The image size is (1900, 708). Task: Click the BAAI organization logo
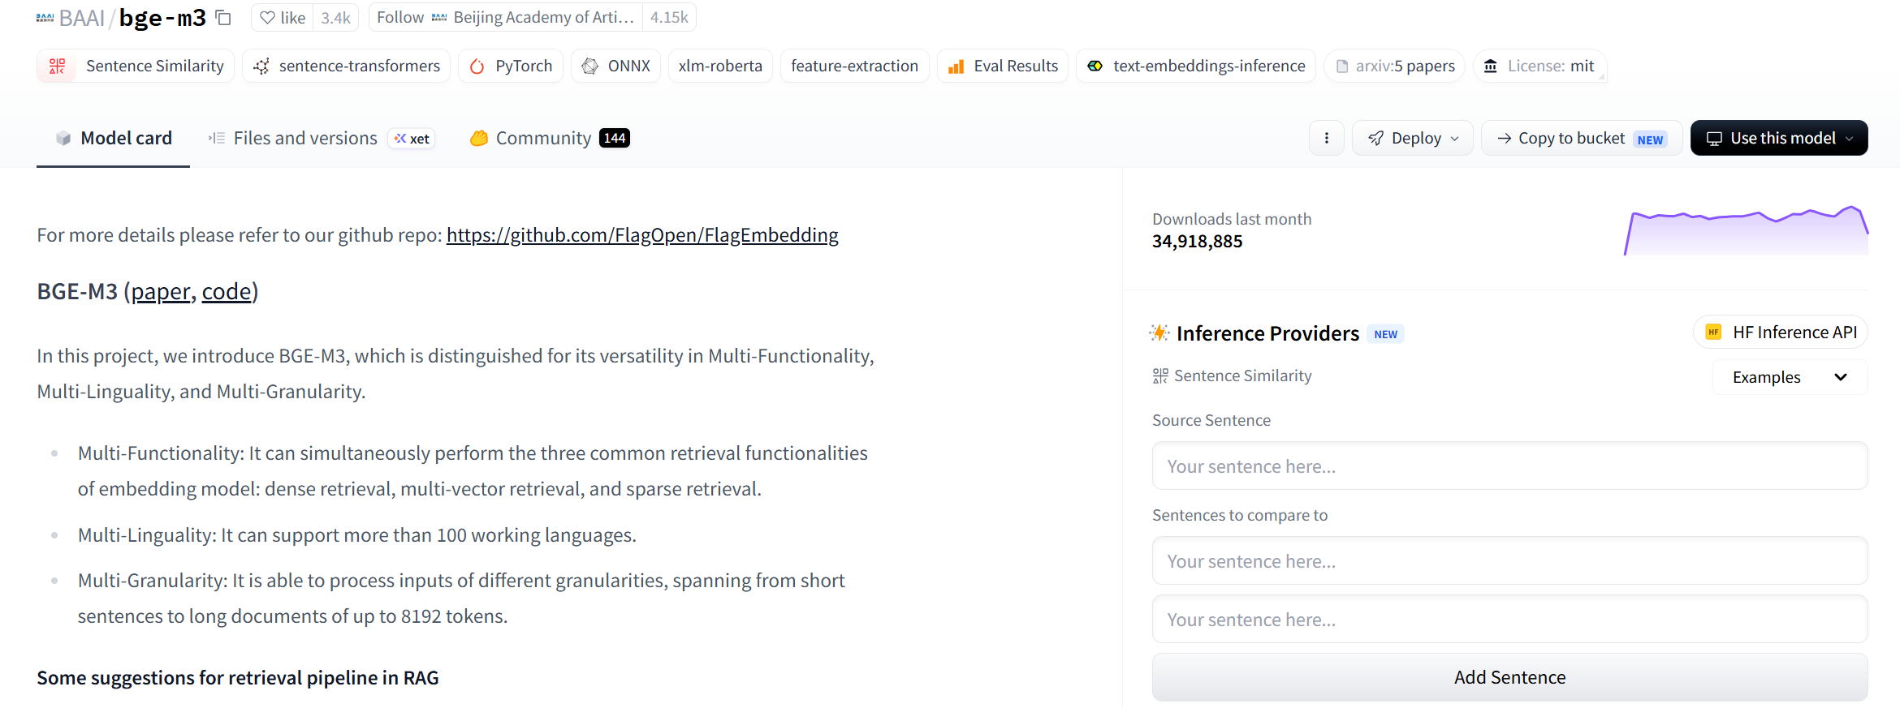point(45,18)
